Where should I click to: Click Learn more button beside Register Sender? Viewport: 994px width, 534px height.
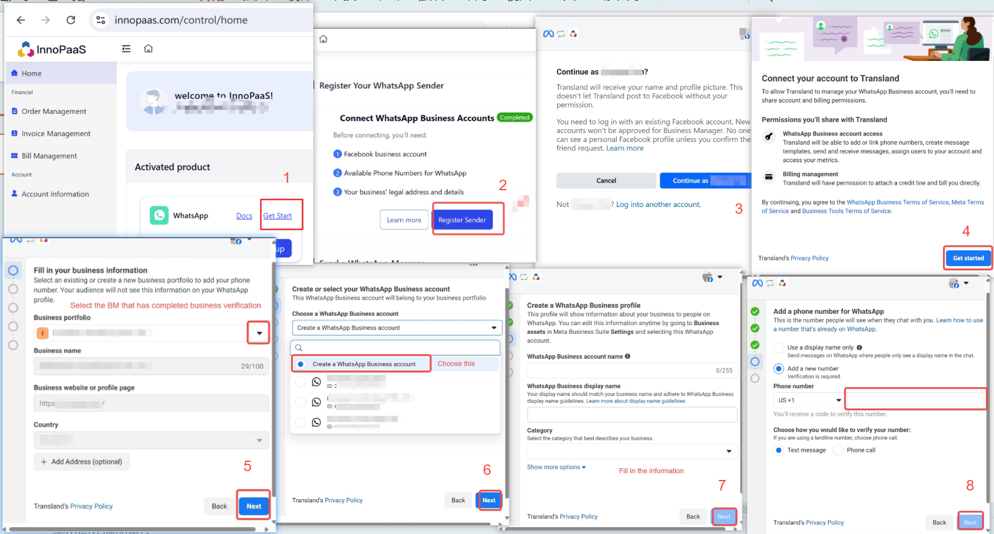pyautogui.click(x=404, y=220)
